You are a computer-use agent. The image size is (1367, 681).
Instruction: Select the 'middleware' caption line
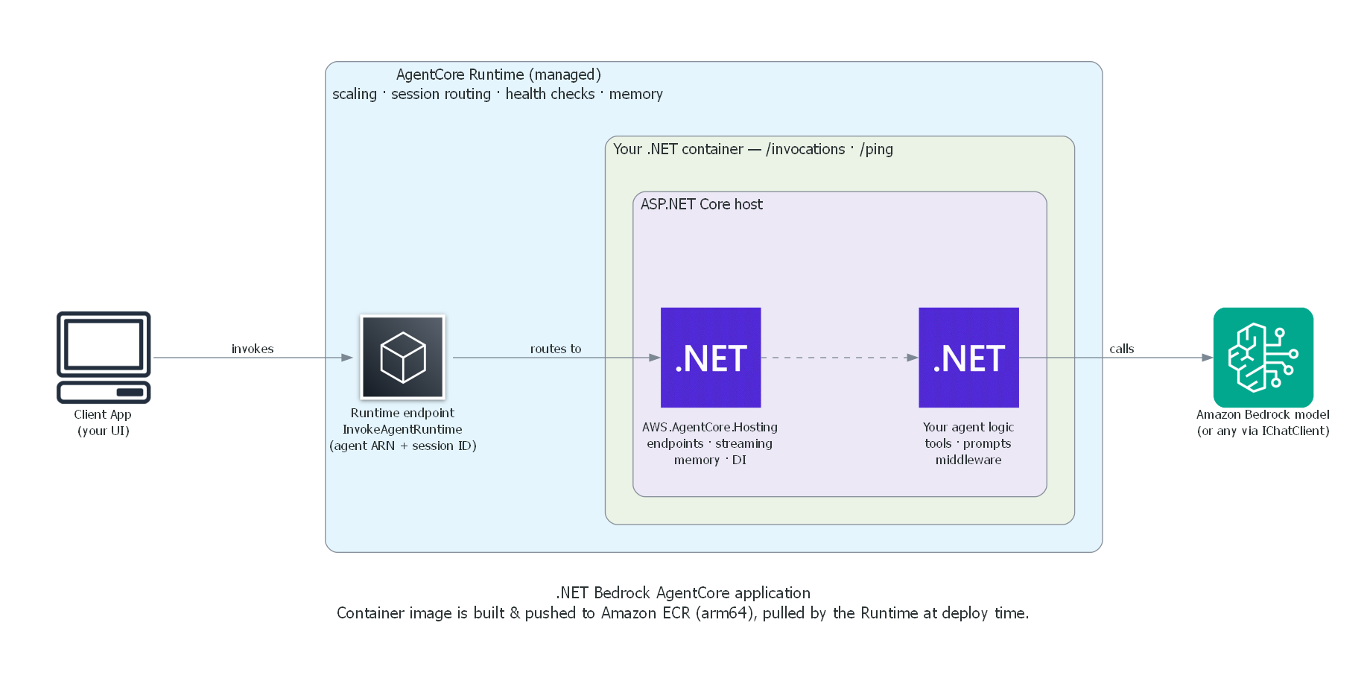968,460
